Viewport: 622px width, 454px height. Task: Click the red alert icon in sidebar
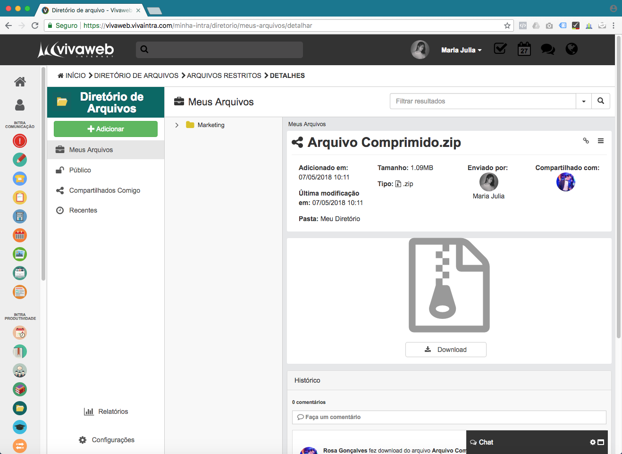20,141
